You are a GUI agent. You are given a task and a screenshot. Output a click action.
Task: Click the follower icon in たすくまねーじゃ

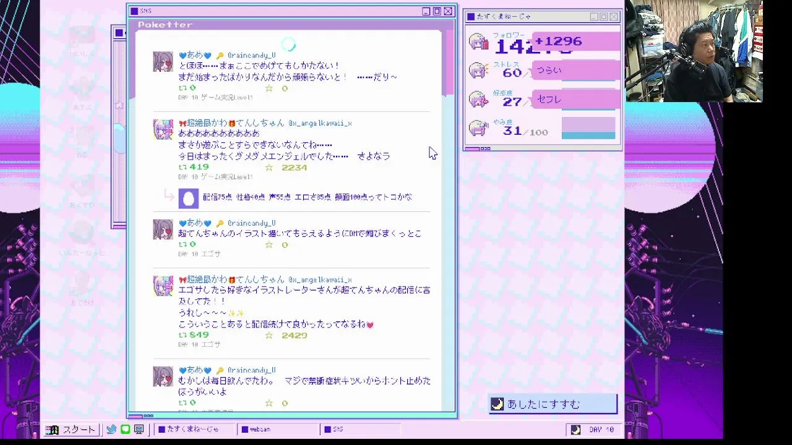coord(479,42)
